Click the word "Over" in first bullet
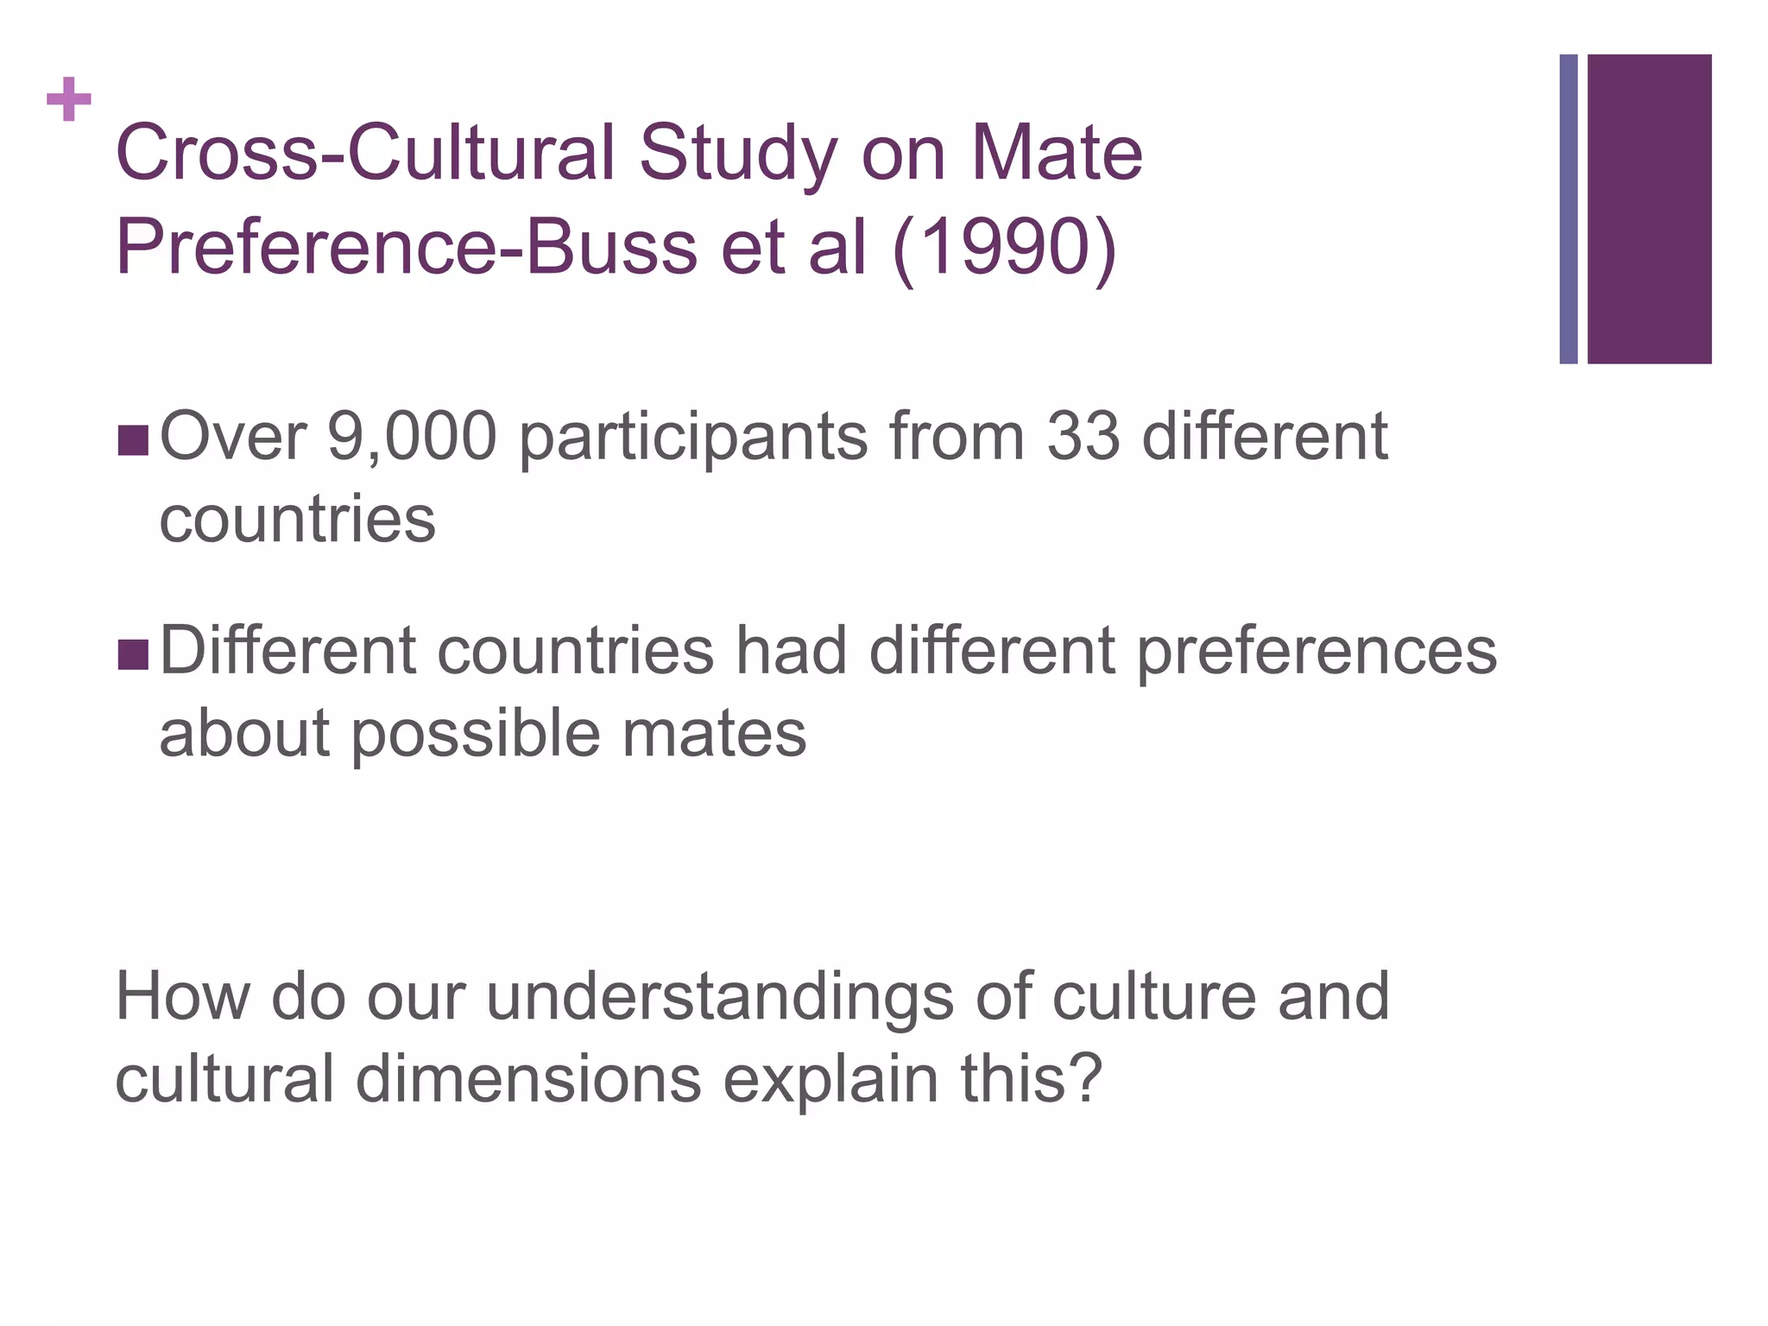 (x=233, y=438)
